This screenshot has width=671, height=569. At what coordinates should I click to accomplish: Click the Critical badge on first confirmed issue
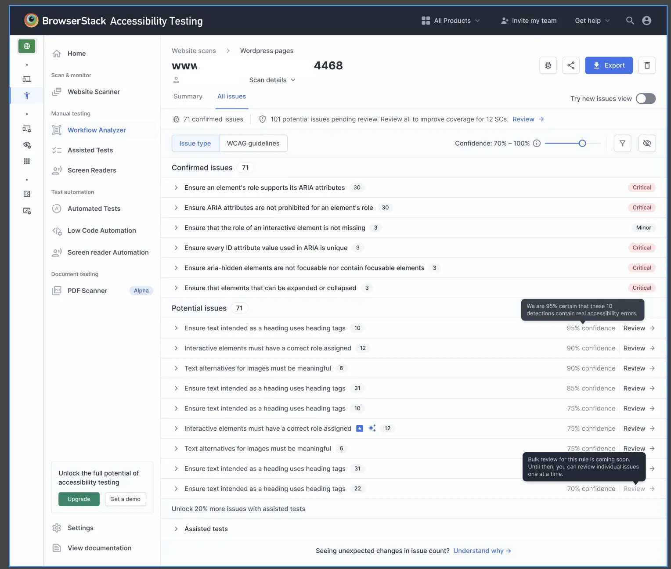click(642, 187)
